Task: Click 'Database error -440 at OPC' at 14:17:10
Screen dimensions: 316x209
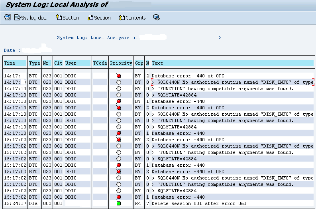Action: pyautogui.click(x=188, y=108)
